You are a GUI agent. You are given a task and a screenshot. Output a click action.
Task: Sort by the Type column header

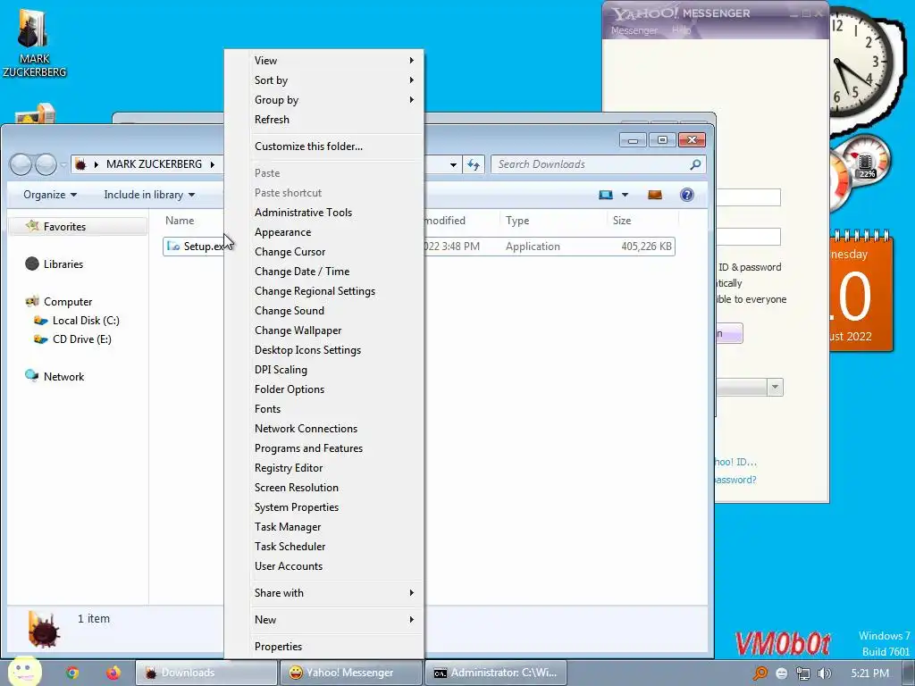(x=552, y=221)
